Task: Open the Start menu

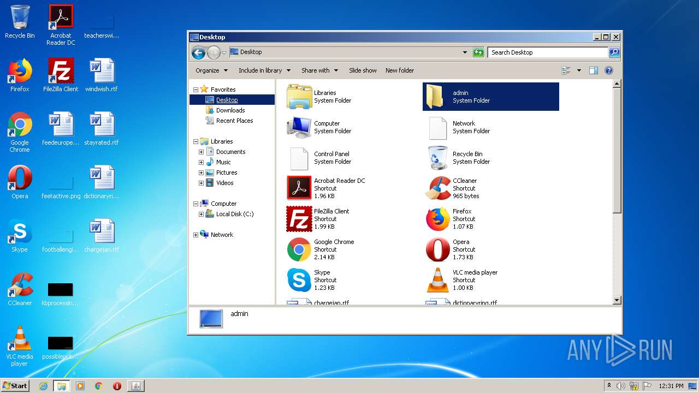Action: pyautogui.click(x=15, y=385)
